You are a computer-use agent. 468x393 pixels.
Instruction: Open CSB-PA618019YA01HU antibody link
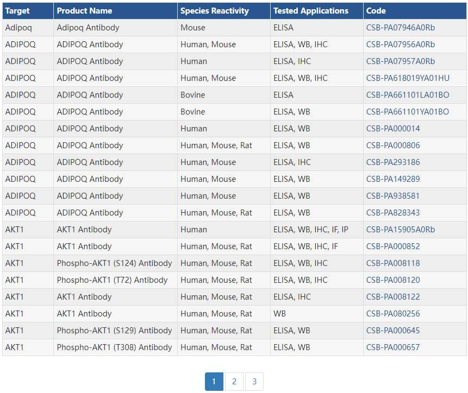click(408, 78)
